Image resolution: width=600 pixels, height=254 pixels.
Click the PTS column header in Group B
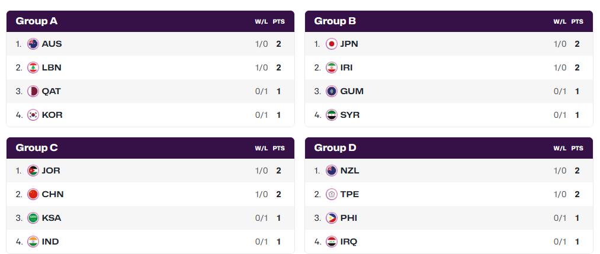(x=577, y=22)
